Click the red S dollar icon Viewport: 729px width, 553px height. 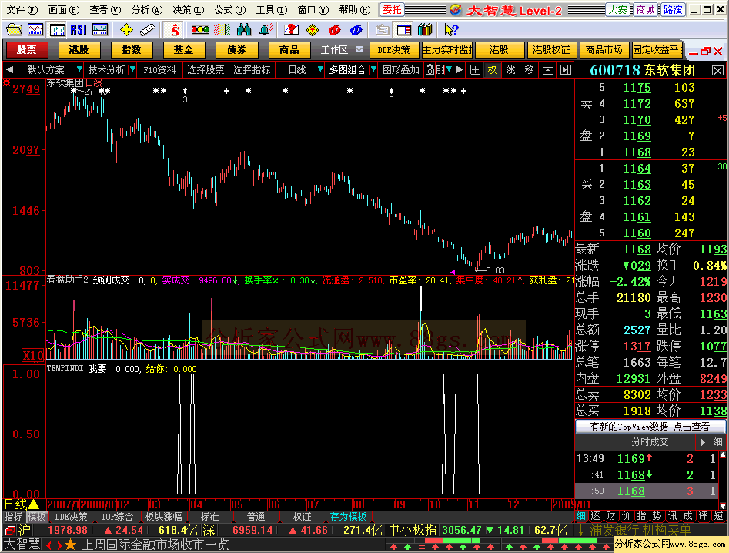tap(175, 30)
